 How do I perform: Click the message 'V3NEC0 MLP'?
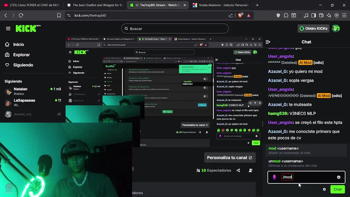(x=302, y=113)
